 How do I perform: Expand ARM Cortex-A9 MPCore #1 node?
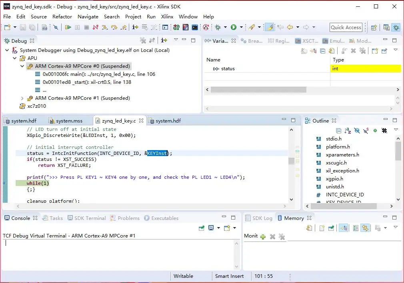[22, 98]
